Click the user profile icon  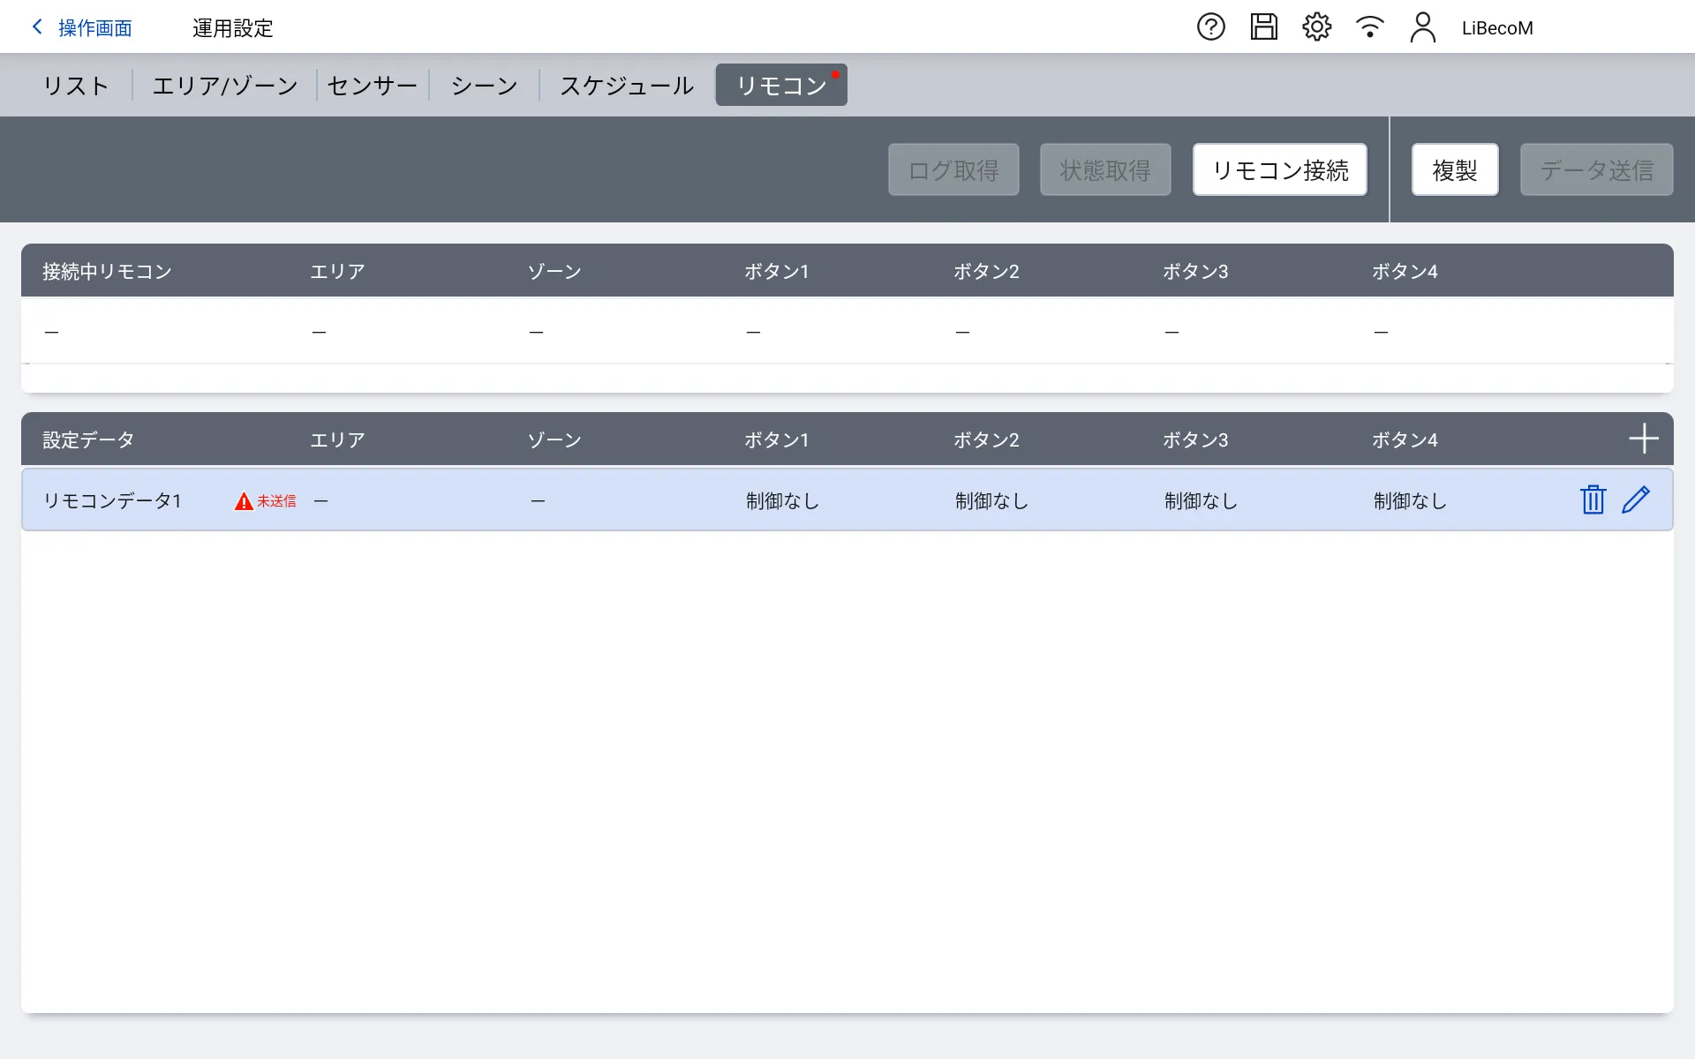(1422, 27)
